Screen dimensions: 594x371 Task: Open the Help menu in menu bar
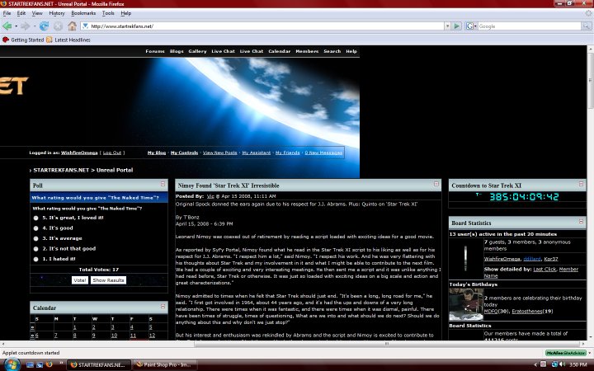[125, 13]
